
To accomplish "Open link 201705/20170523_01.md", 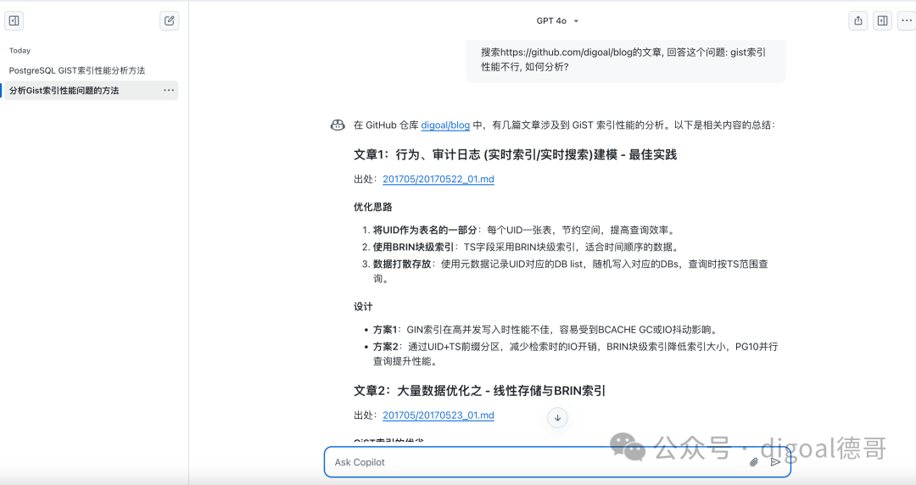I will (x=438, y=415).
